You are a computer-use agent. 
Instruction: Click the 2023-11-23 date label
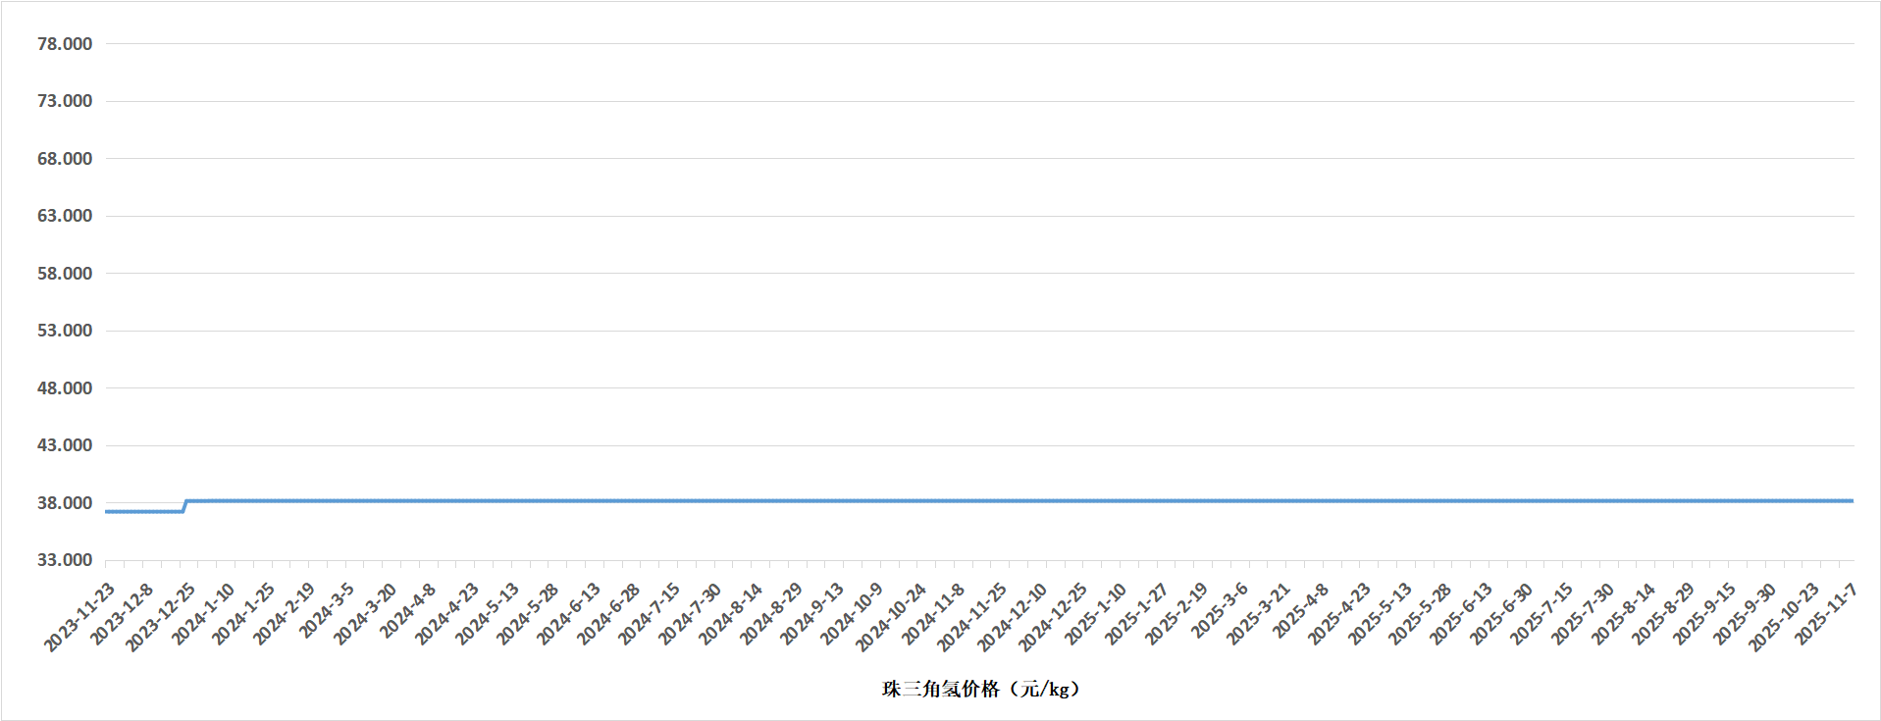(80, 617)
